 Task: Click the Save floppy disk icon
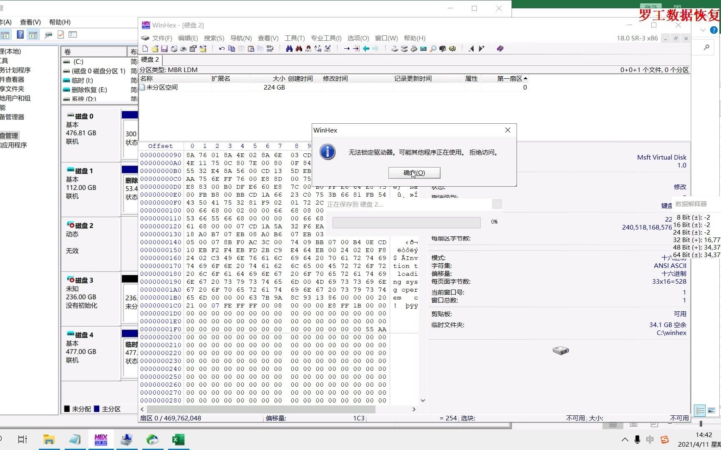click(x=164, y=49)
